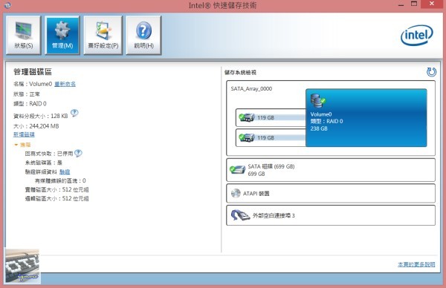Maximize the Intel Rapid Storage window
This screenshot has width=446, height=288.
(x=414, y=4)
